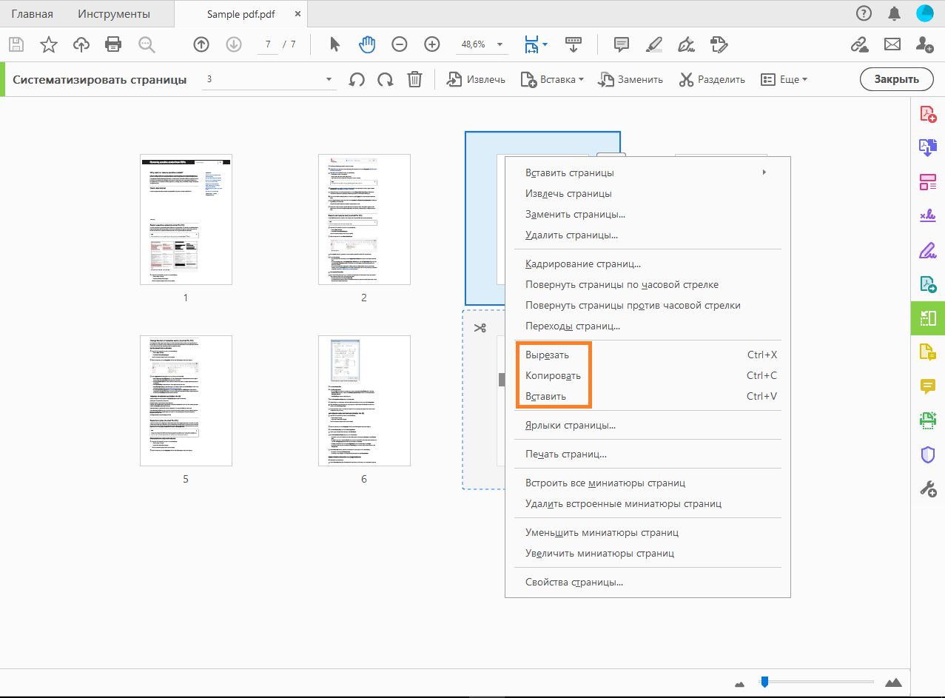Click the profile avatar button
945x698 pixels.
point(925,13)
